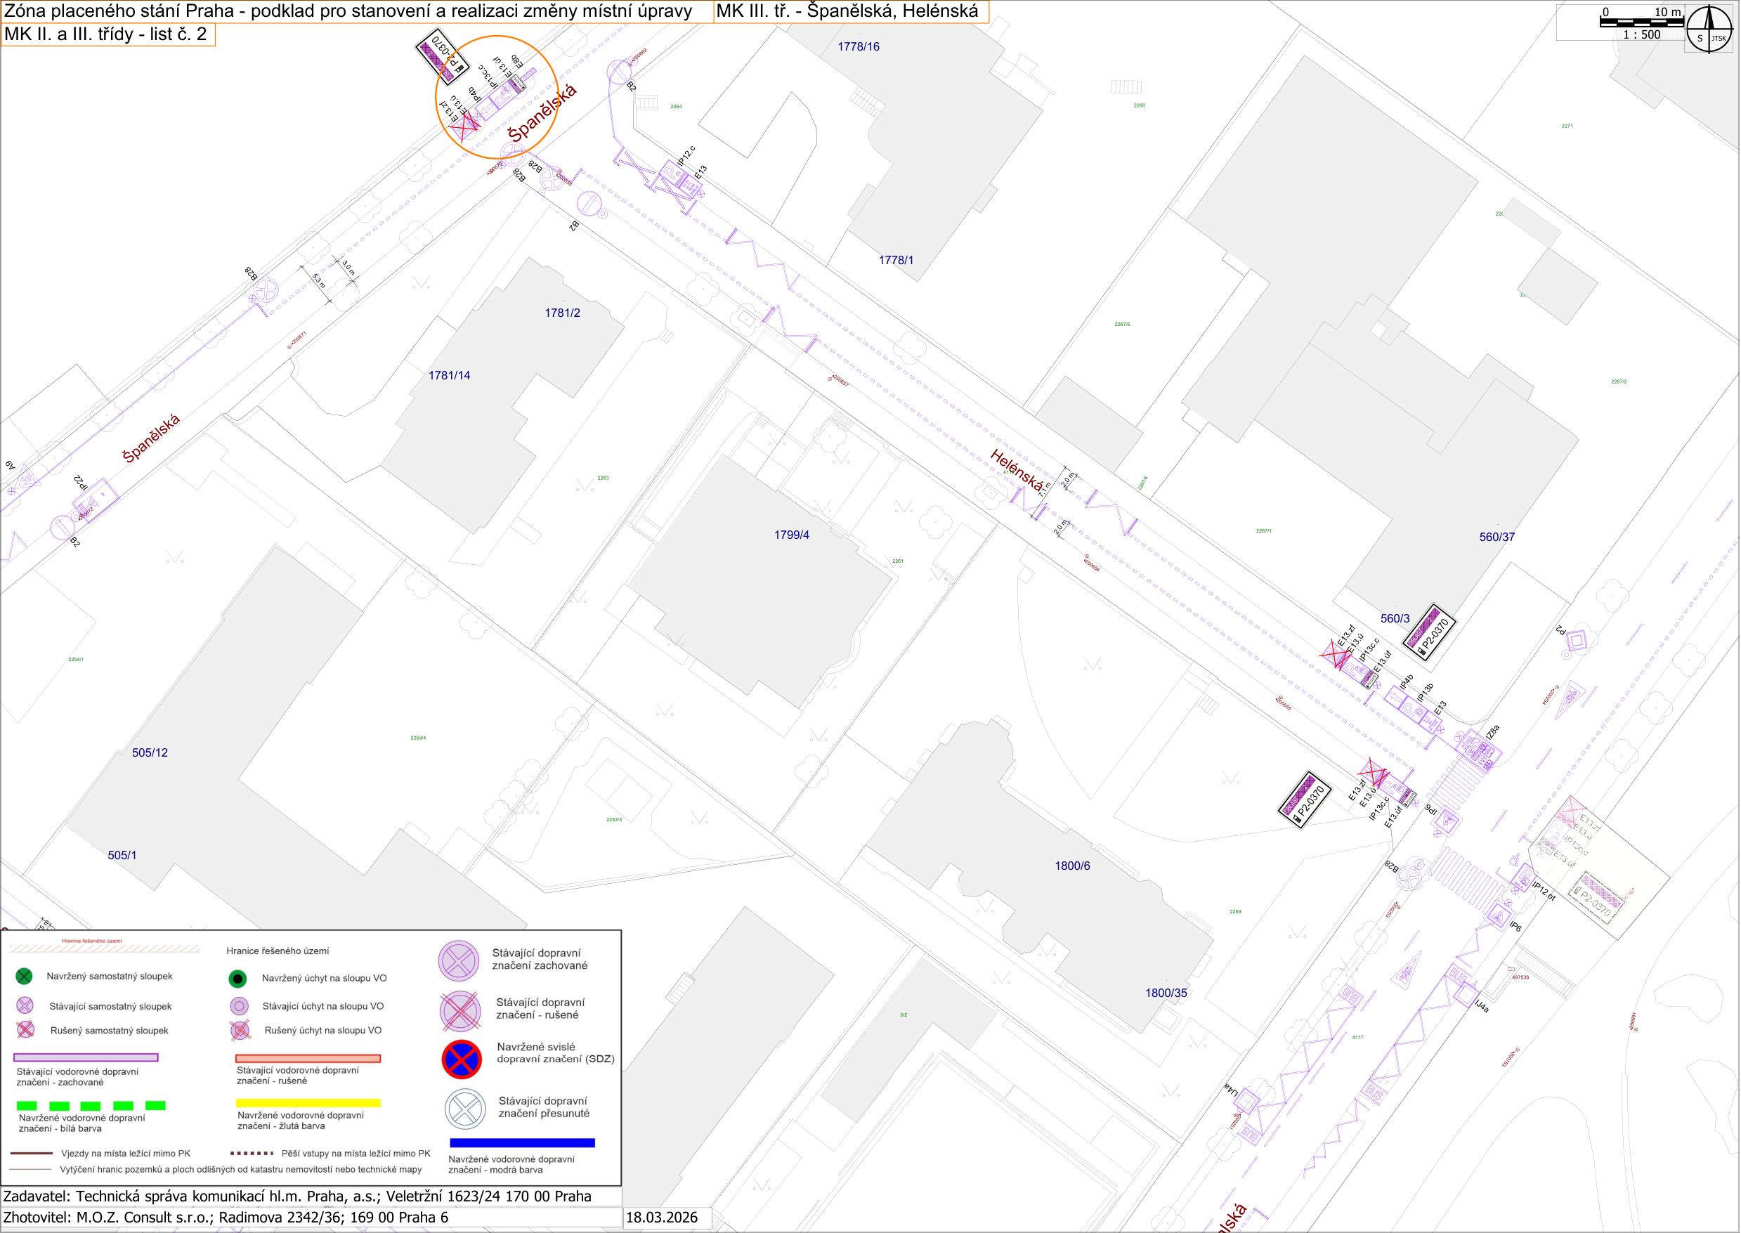The height and width of the screenshot is (1233, 1741).
Task: Click the Helénská street name label
Action: 1017,470
